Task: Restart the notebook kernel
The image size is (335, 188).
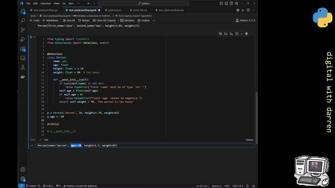Action: [x=84, y=20]
